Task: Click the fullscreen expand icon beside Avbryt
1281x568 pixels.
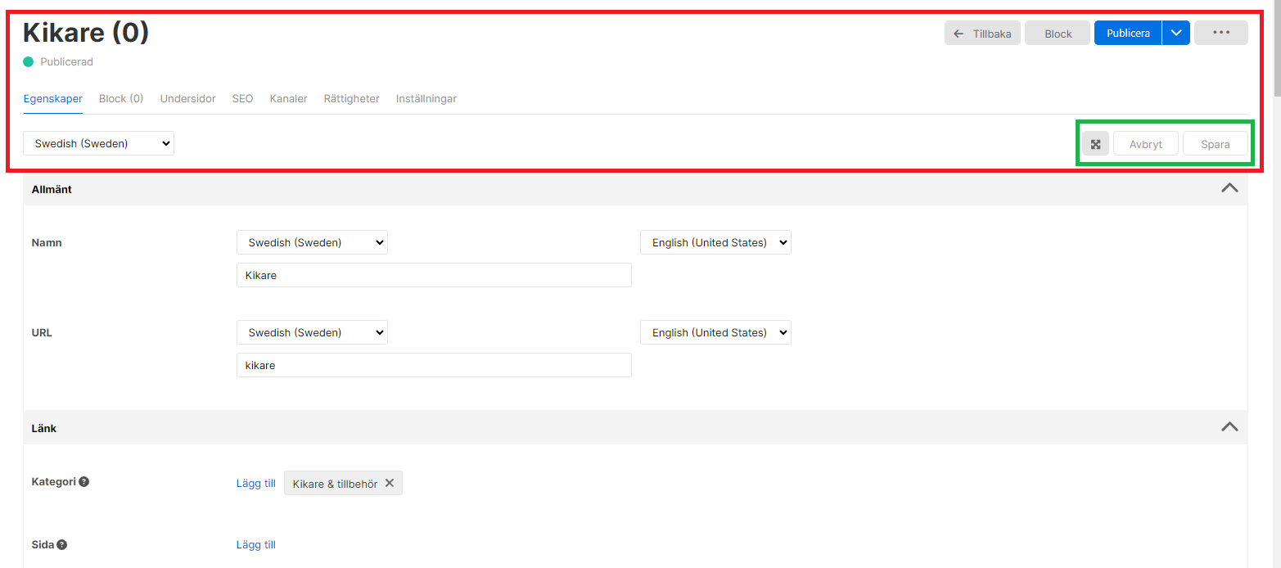Action: 1095,144
